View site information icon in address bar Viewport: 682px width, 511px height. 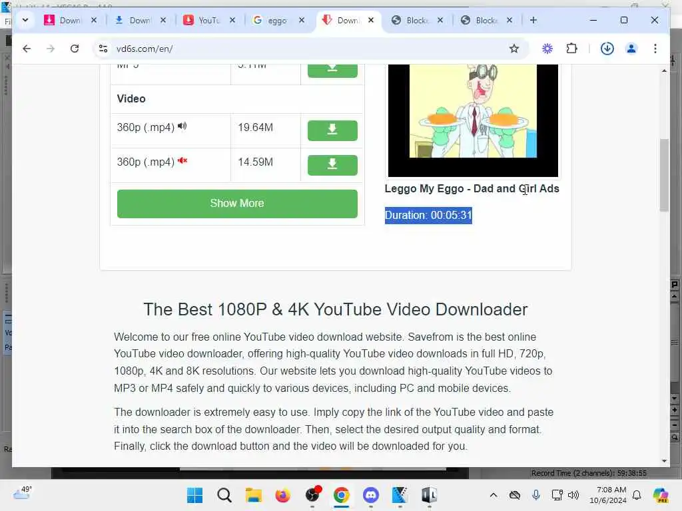[x=103, y=49]
